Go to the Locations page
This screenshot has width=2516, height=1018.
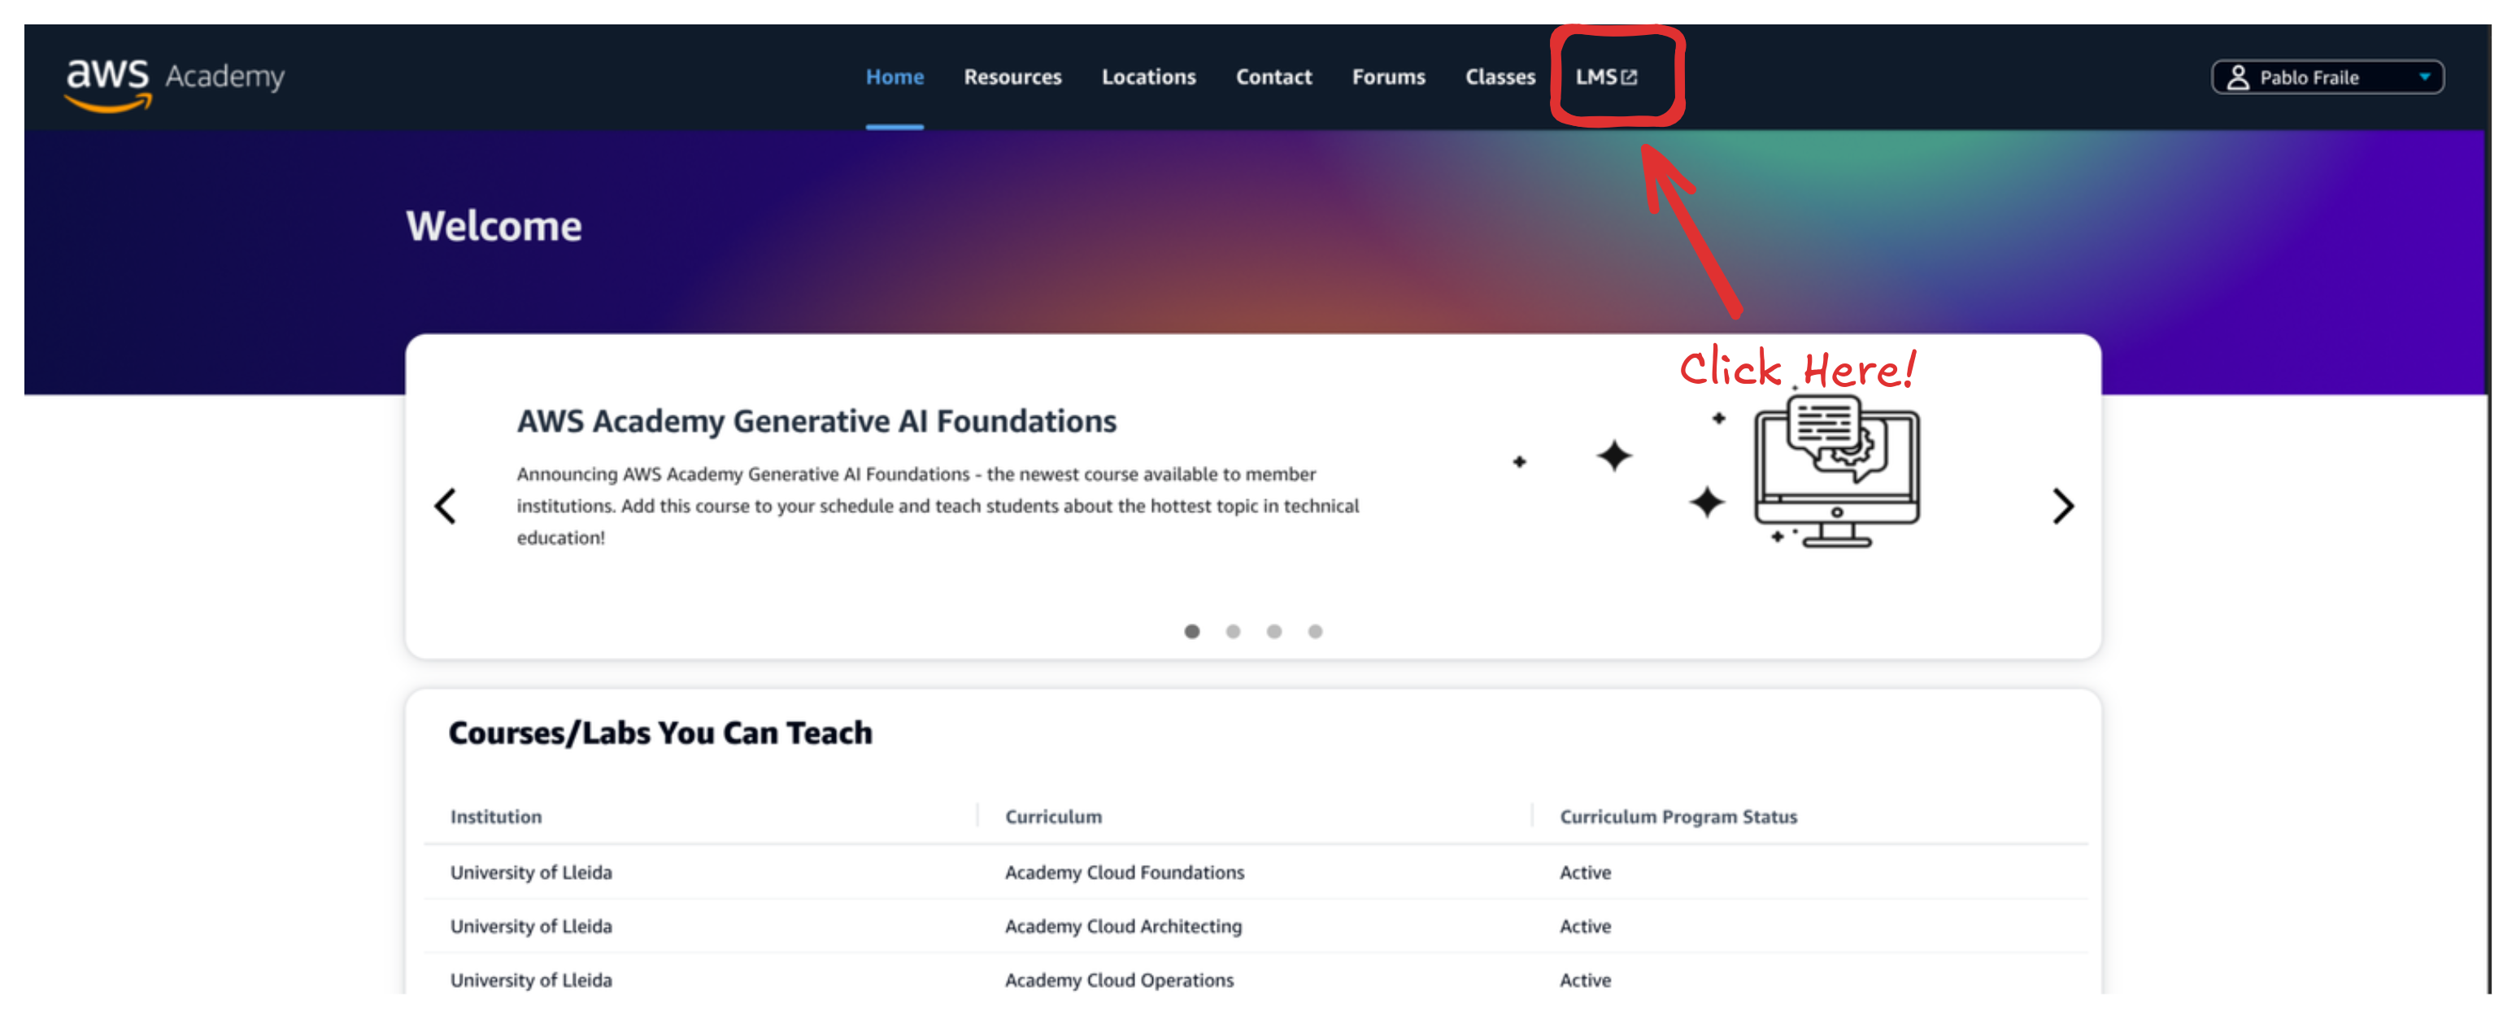(x=1147, y=77)
